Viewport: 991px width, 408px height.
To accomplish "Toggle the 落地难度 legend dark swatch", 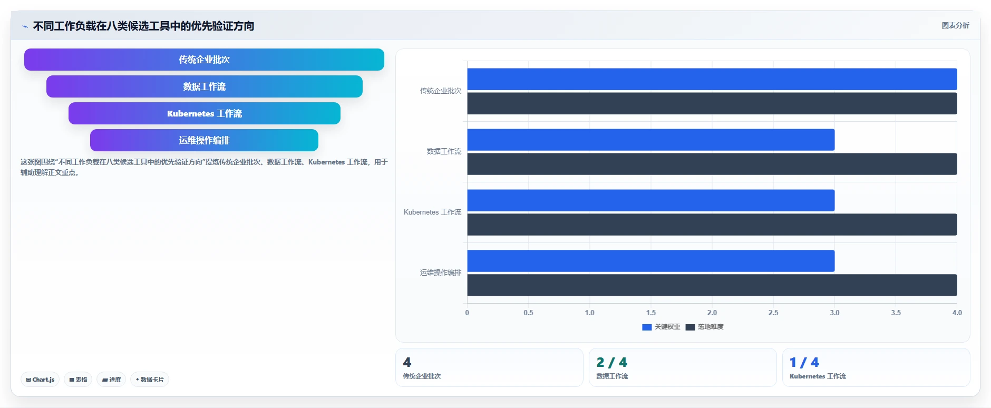I will coord(690,327).
